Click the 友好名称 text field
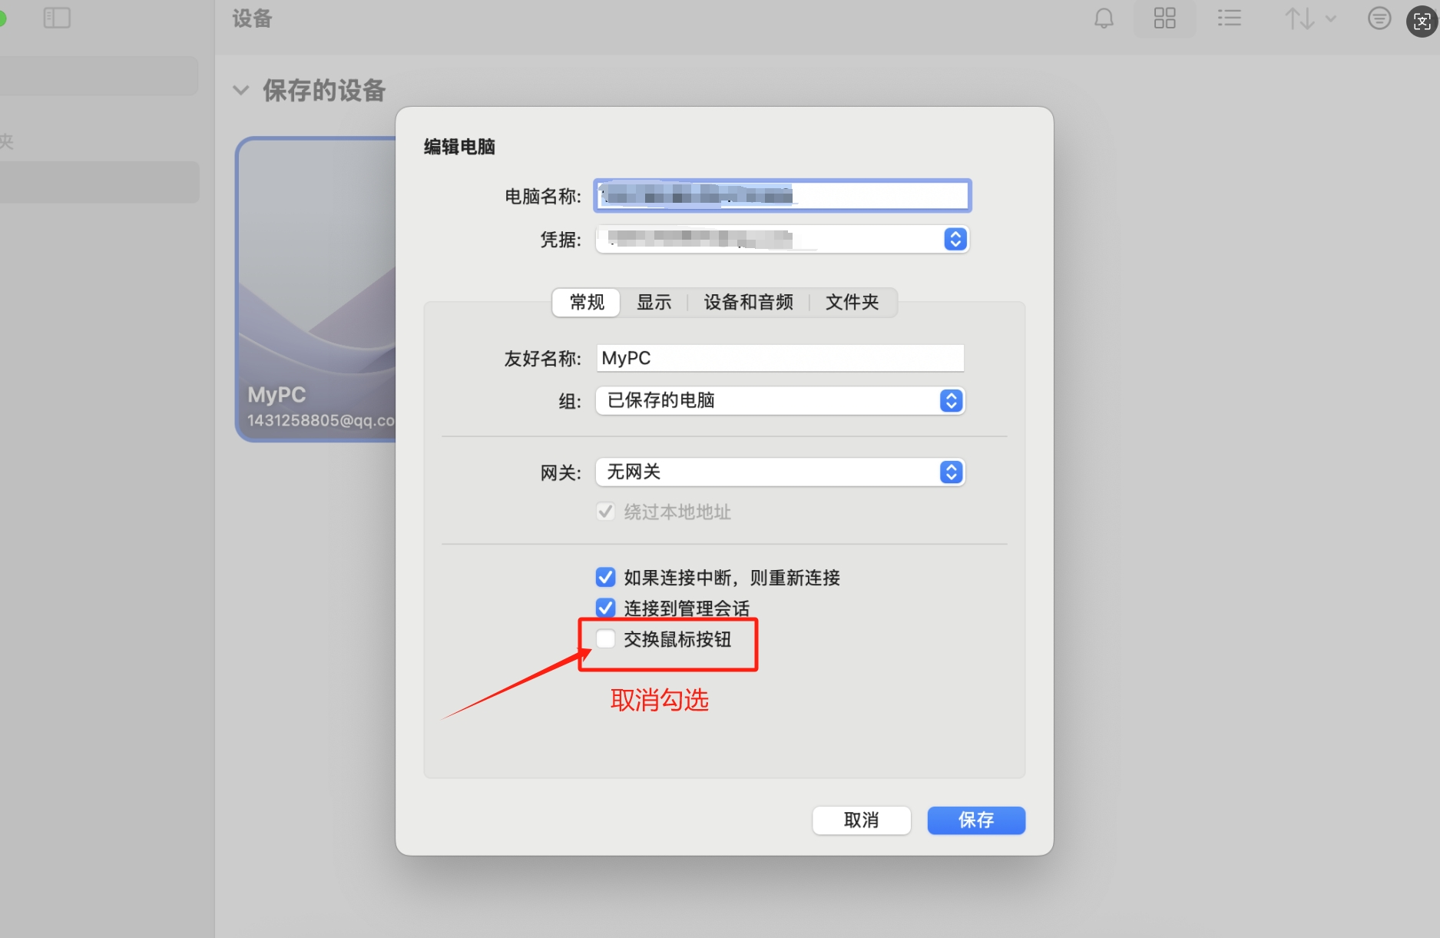This screenshot has width=1440, height=938. pyautogui.click(x=780, y=359)
